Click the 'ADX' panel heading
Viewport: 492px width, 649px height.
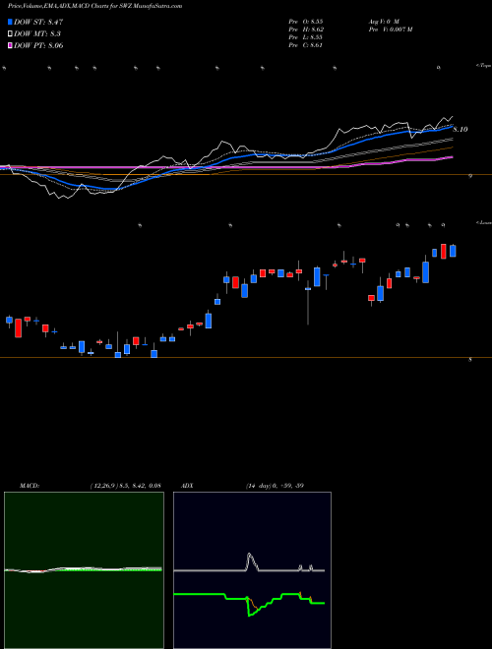[187, 486]
